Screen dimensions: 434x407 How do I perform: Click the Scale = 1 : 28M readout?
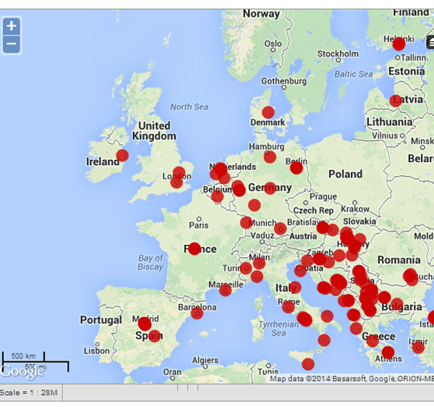click(x=28, y=393)
